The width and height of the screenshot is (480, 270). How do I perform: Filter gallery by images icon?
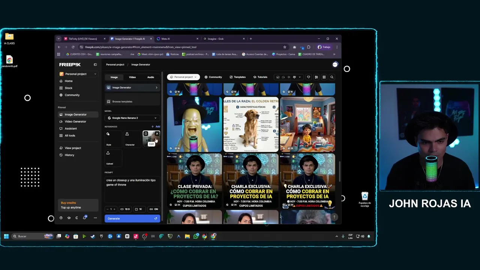coord(278,77)
